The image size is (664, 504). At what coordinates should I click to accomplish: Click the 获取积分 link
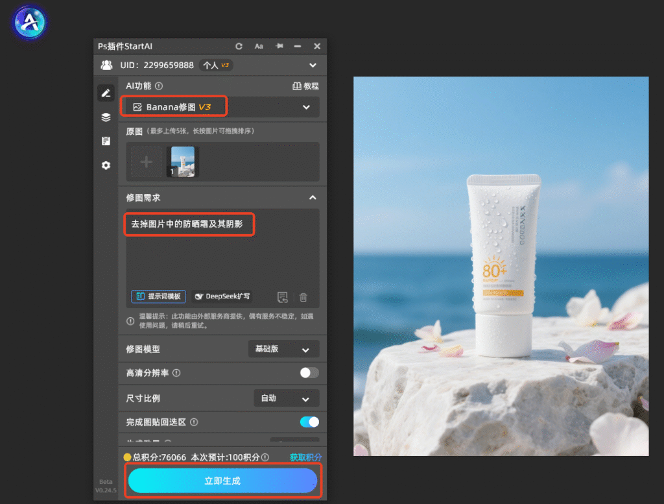pyautogui.click(x=306, y=457)
